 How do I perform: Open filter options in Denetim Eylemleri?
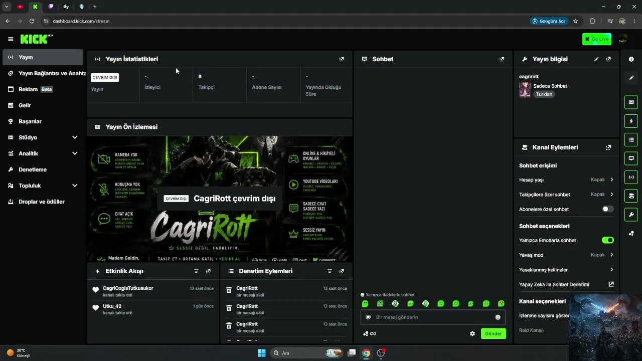pos(330,271)
